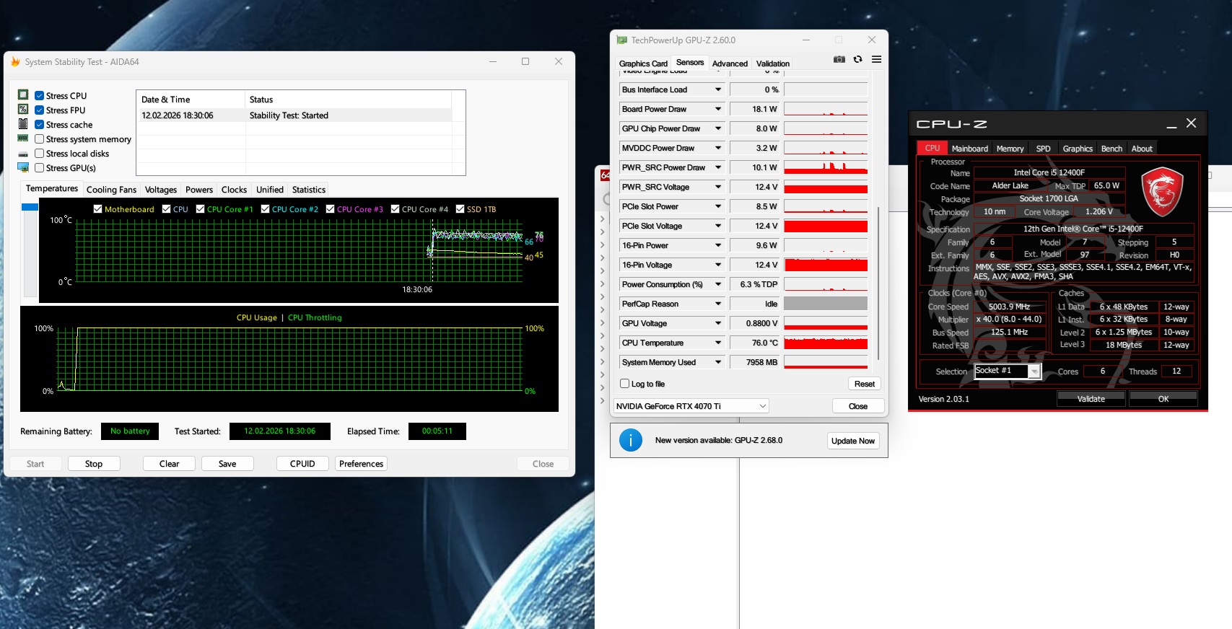Click the AIDA64 flame icon in title bar
The image size is (1232, 629).
point(15,62)
